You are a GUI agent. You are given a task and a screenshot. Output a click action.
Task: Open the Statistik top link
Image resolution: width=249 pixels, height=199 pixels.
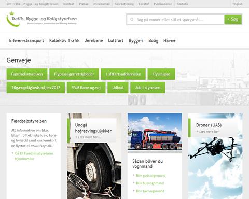[183, 4]
